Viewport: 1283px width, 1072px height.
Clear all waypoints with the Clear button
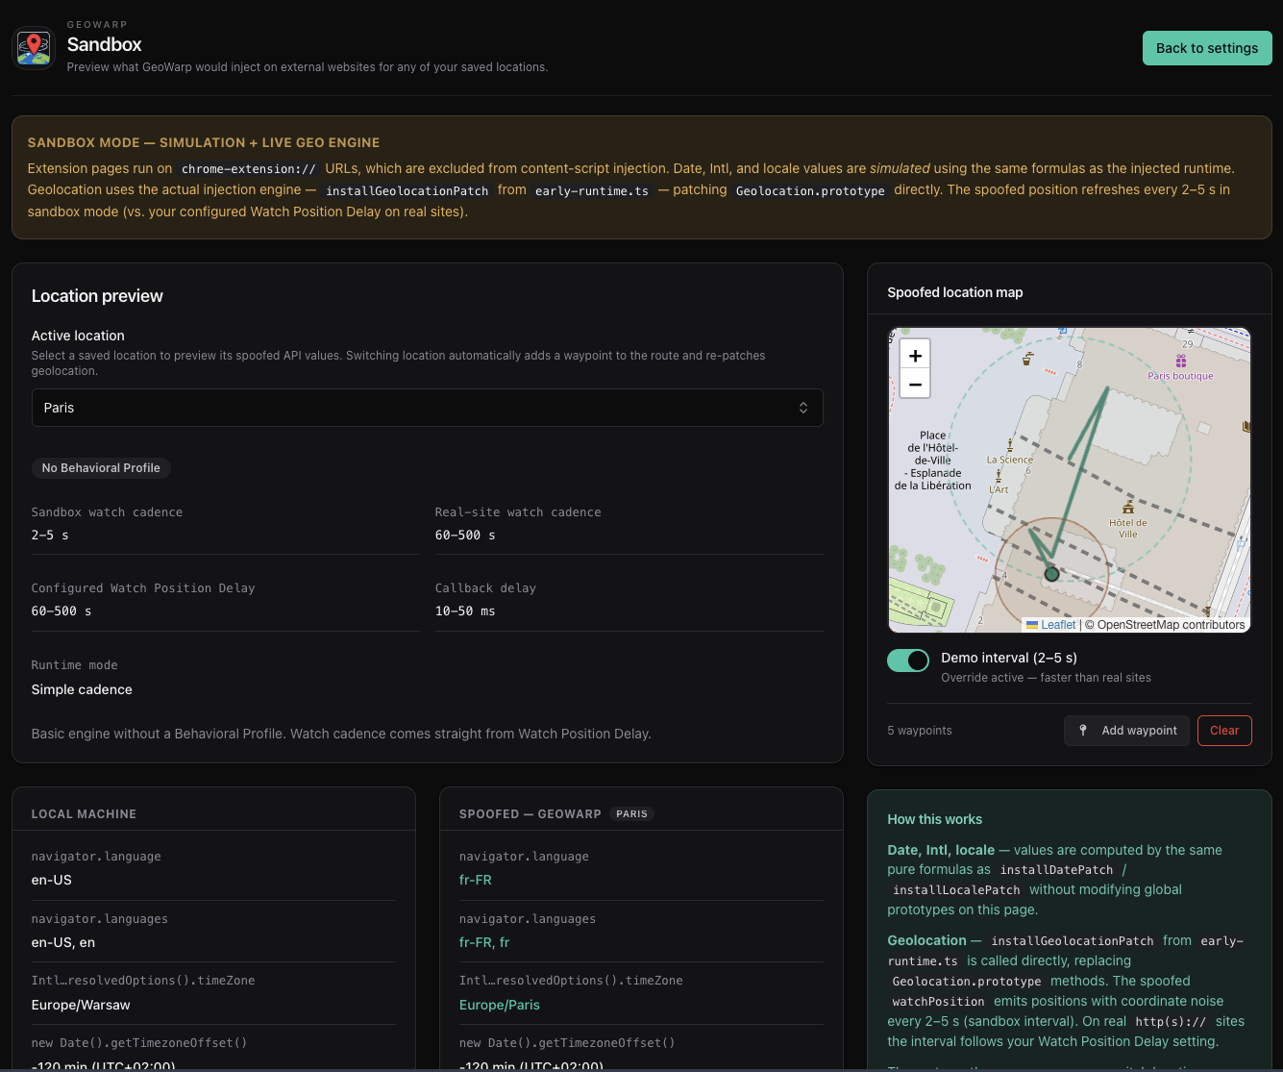(x=1224, y=731)
